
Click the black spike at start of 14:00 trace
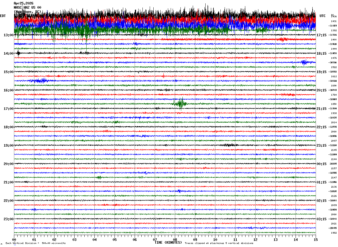click(18, 53)
